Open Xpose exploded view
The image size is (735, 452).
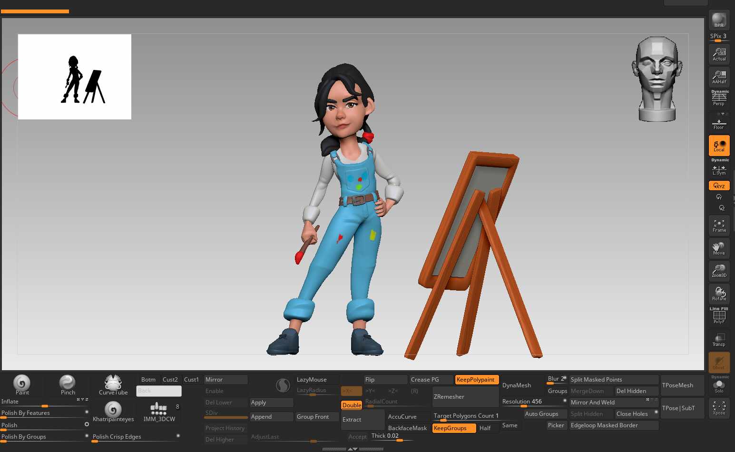pos(719,408)
